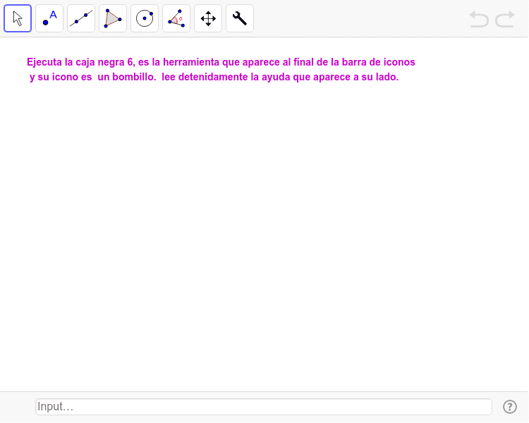Open the custom wrench tool
The height and width of the screenshot is (423, 529).
pyautogui.click(x=240, y=18)
